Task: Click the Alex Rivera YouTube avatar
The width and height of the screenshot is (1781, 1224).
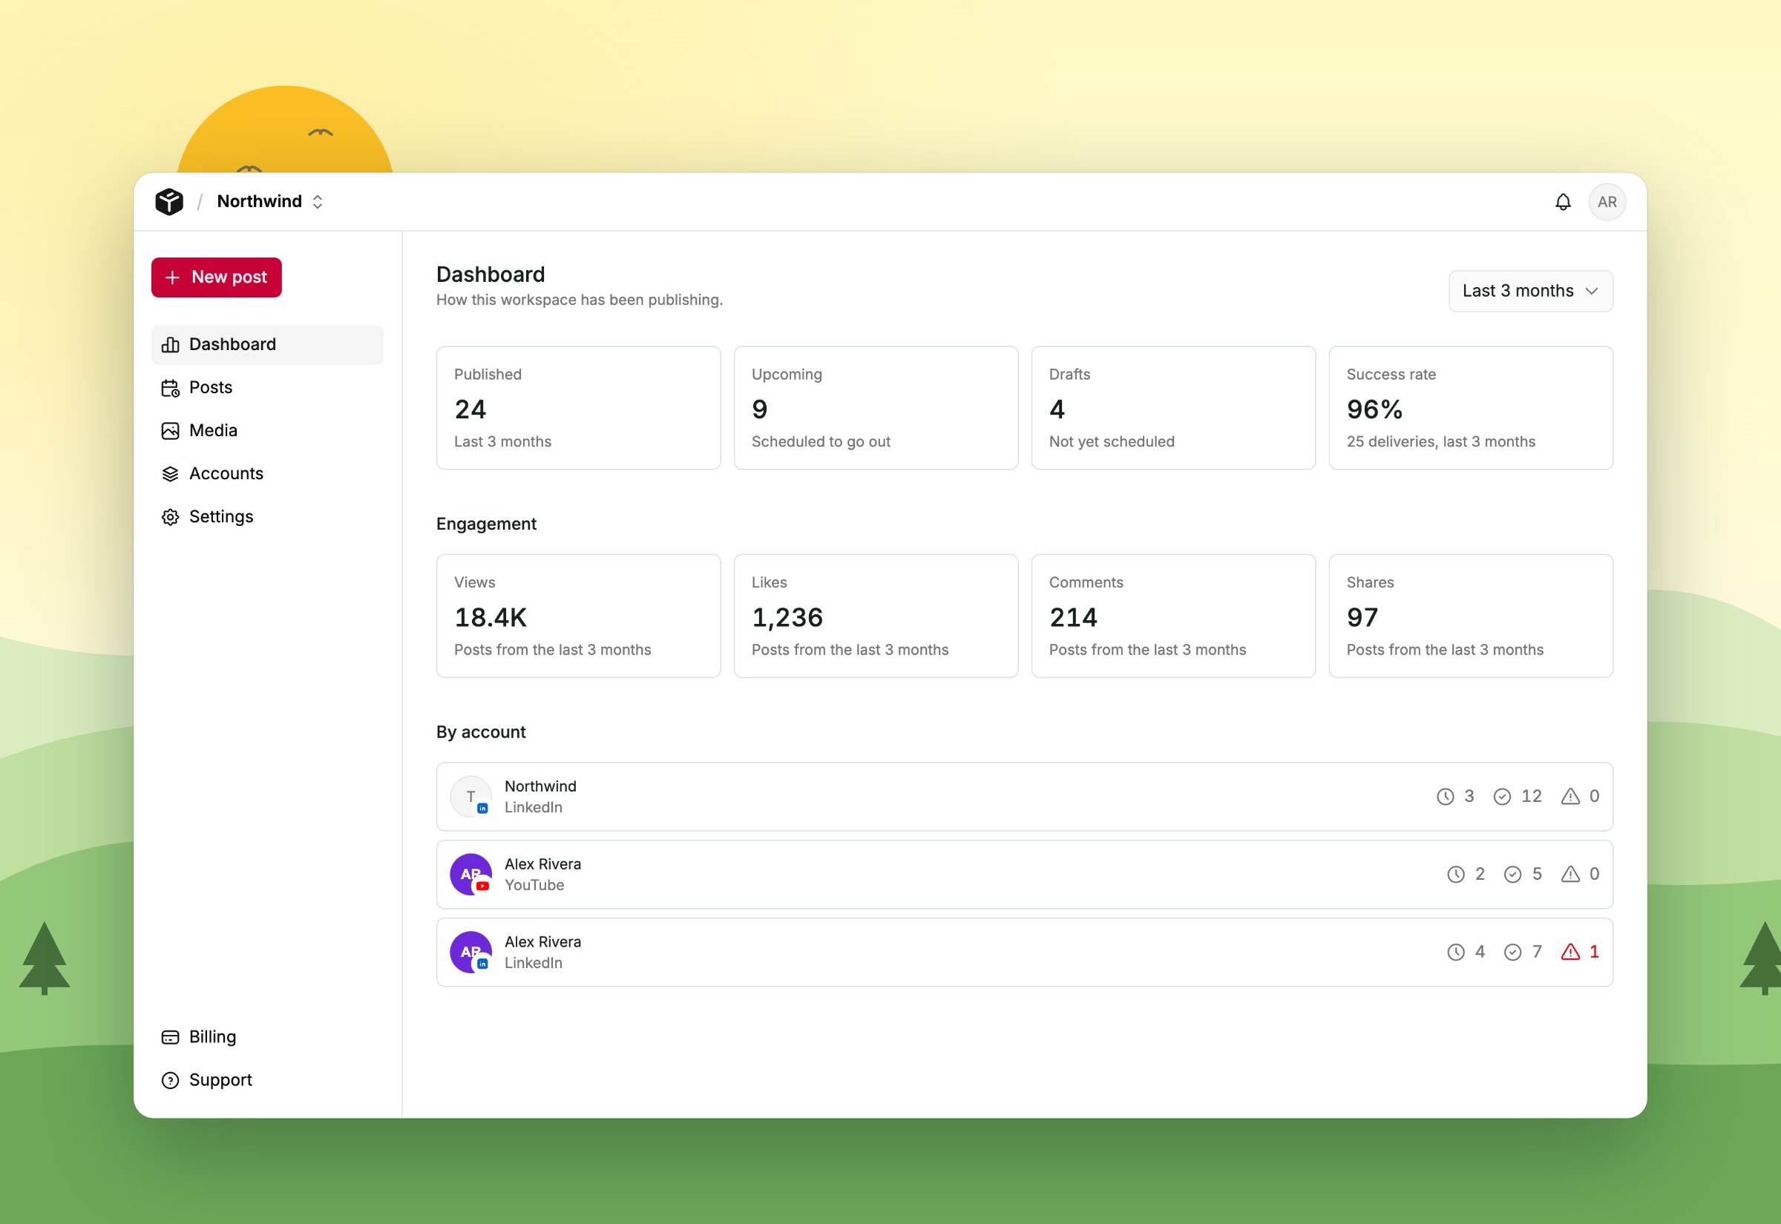Action: tap(470, 875)
